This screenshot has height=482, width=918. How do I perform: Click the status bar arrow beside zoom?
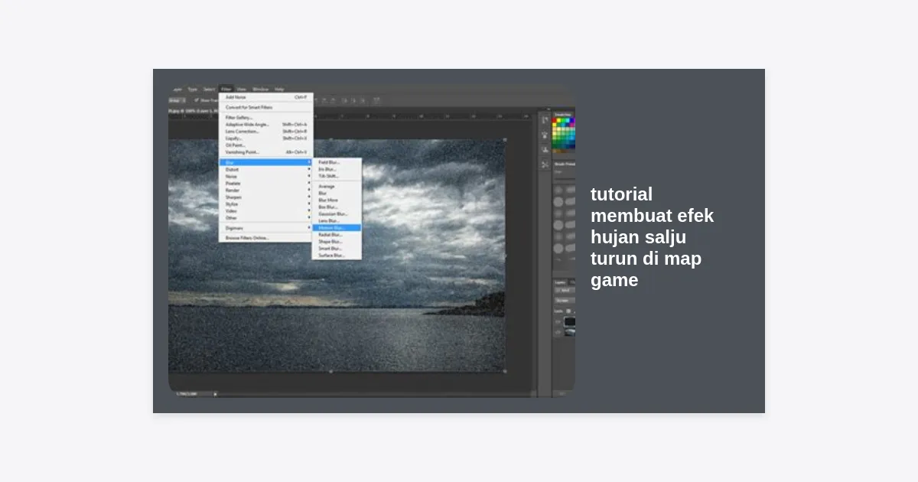[215, 394]
